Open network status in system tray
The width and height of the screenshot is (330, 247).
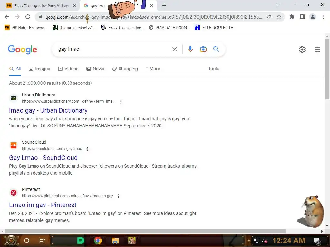(x=257, y=241)
